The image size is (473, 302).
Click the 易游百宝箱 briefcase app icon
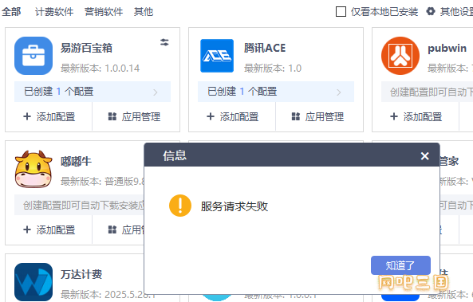[x=34, y=56]
